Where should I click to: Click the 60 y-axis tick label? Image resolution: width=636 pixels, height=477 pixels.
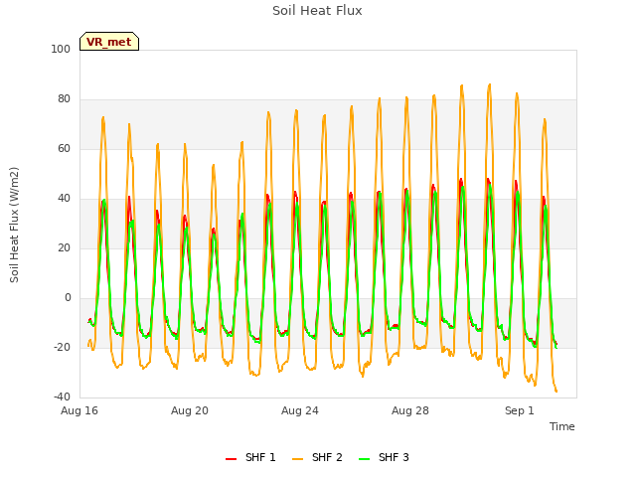click(x=64, y=148)
